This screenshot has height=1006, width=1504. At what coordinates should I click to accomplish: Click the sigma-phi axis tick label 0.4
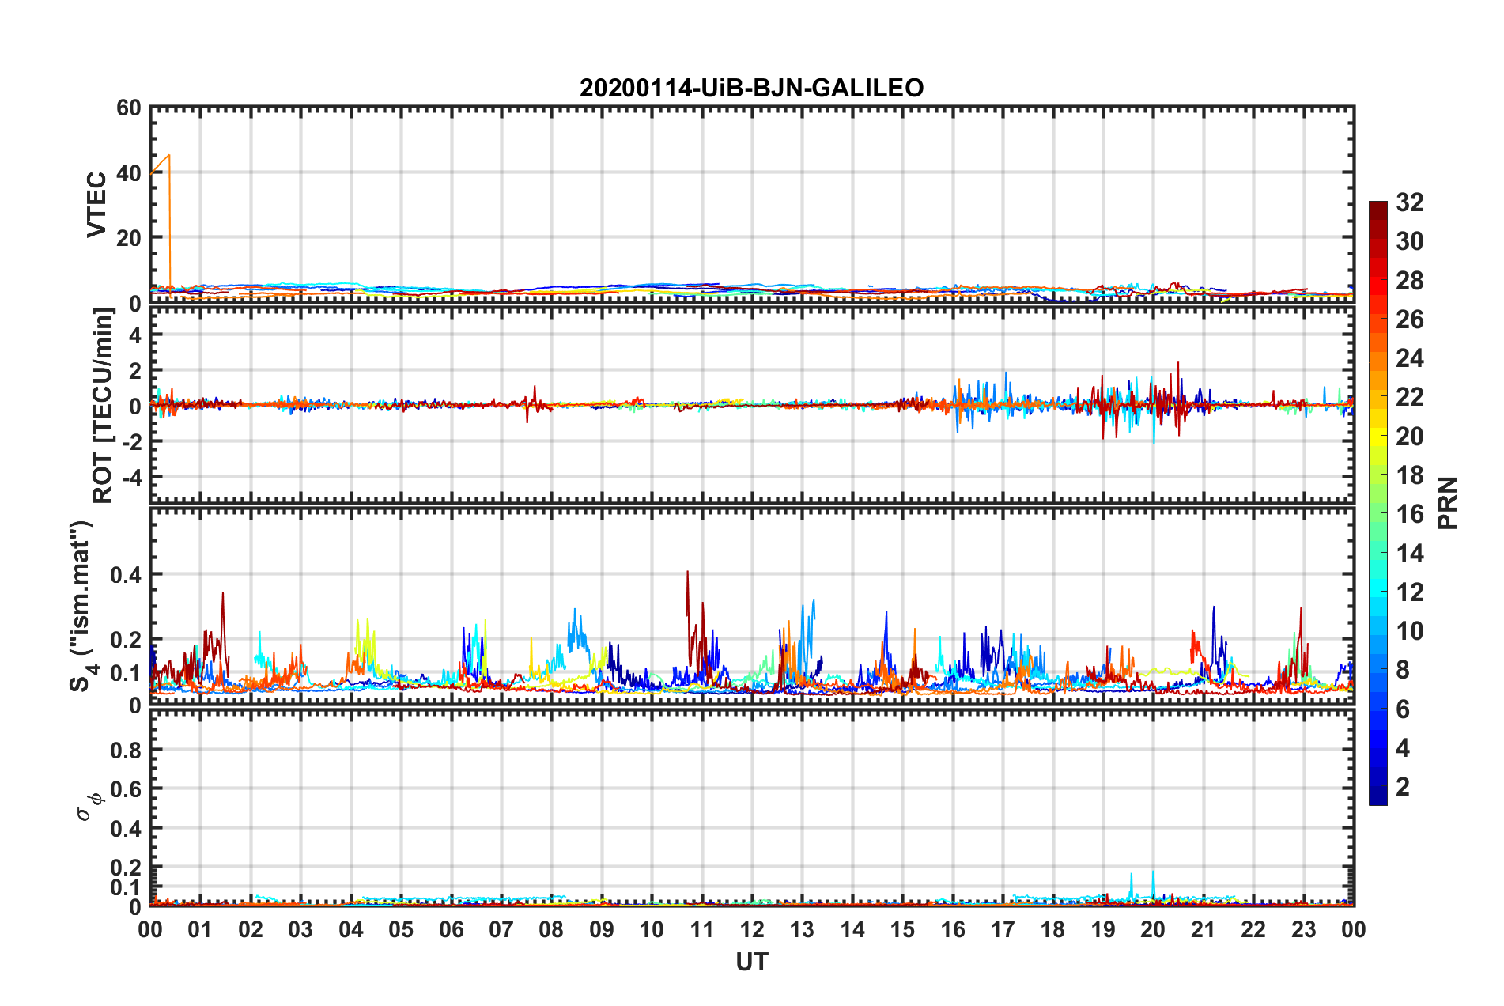126,829
